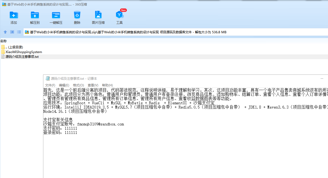Open Notepad 文件(F) menu

tap(50, 85)
